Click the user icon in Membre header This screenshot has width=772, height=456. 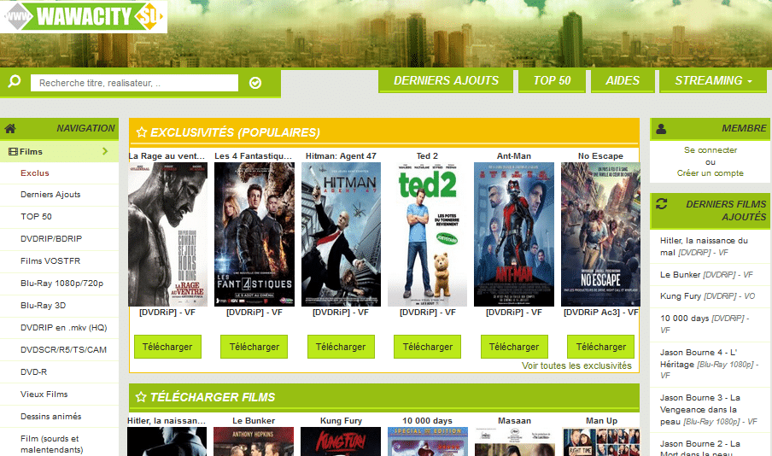pyautogui.click(x=661, y=129)
